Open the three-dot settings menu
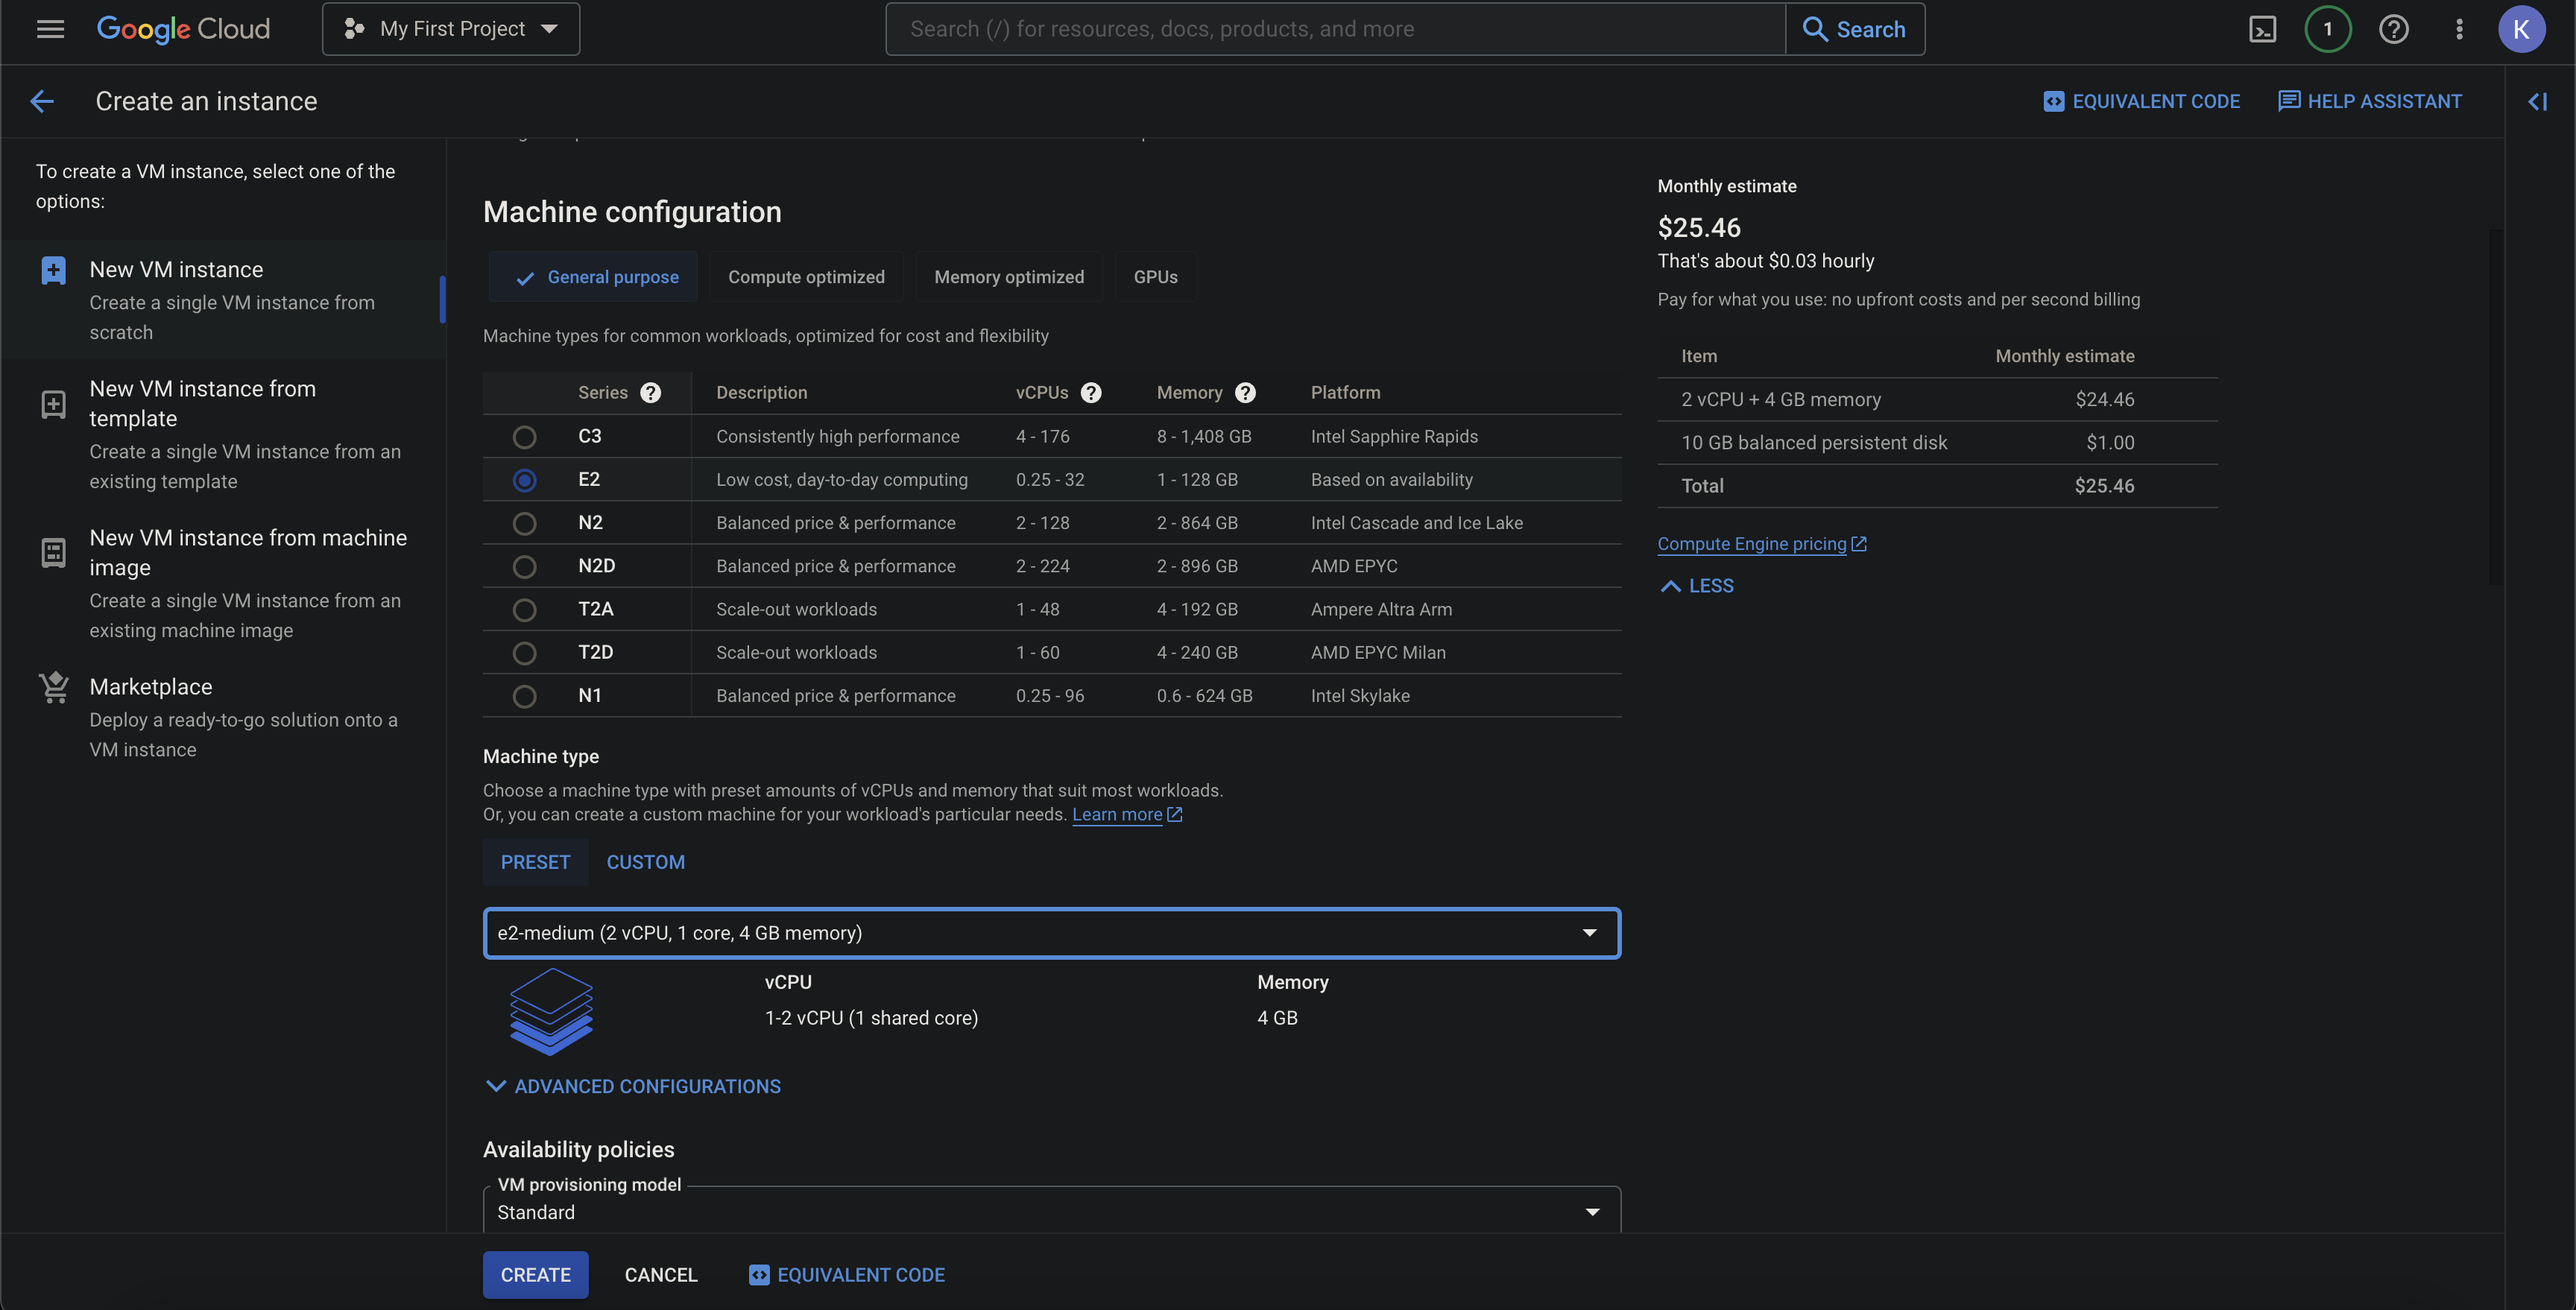This screenshot has height=1310, width=2576. [2459, 29]
